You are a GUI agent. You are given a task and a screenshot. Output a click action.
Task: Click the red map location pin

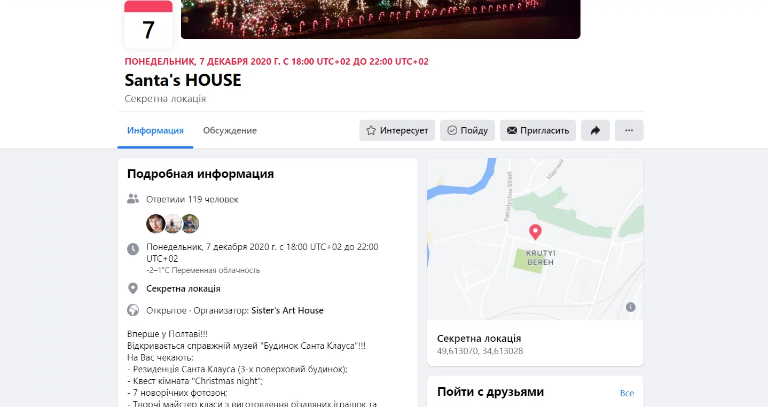click(535, 232)
